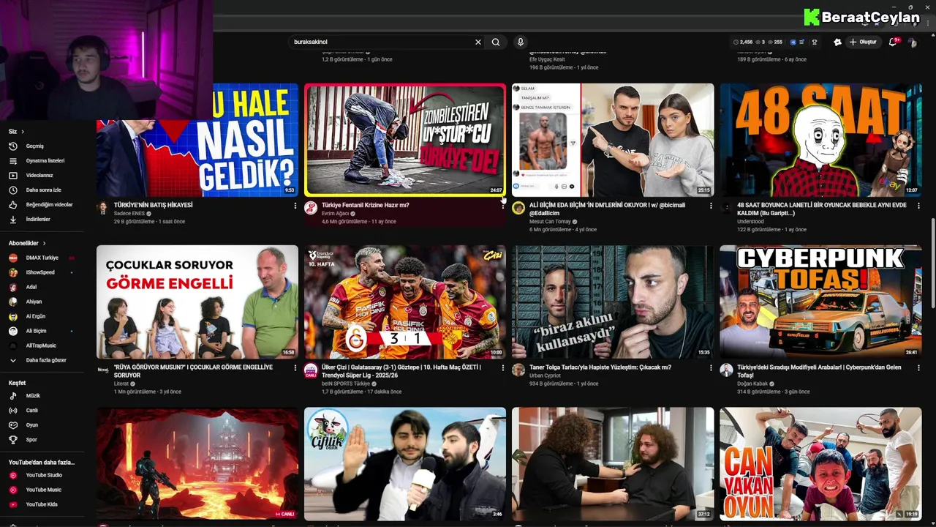Launch YouTube Kids from the sidebar
This screenshot has width=936, height=527.
42,504
